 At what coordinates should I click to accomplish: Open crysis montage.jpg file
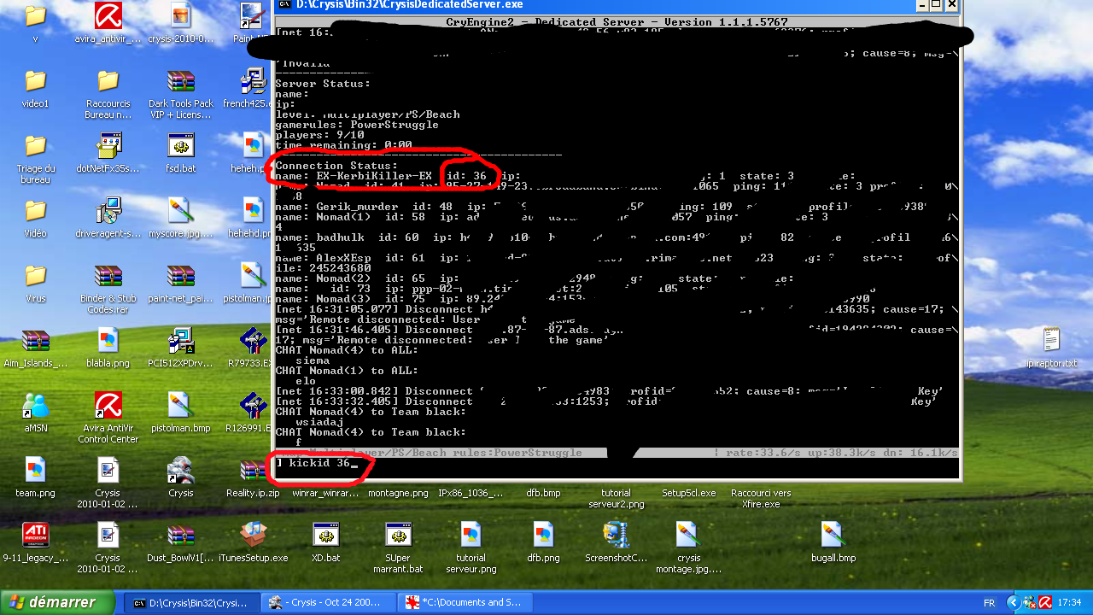pos(688,536)
